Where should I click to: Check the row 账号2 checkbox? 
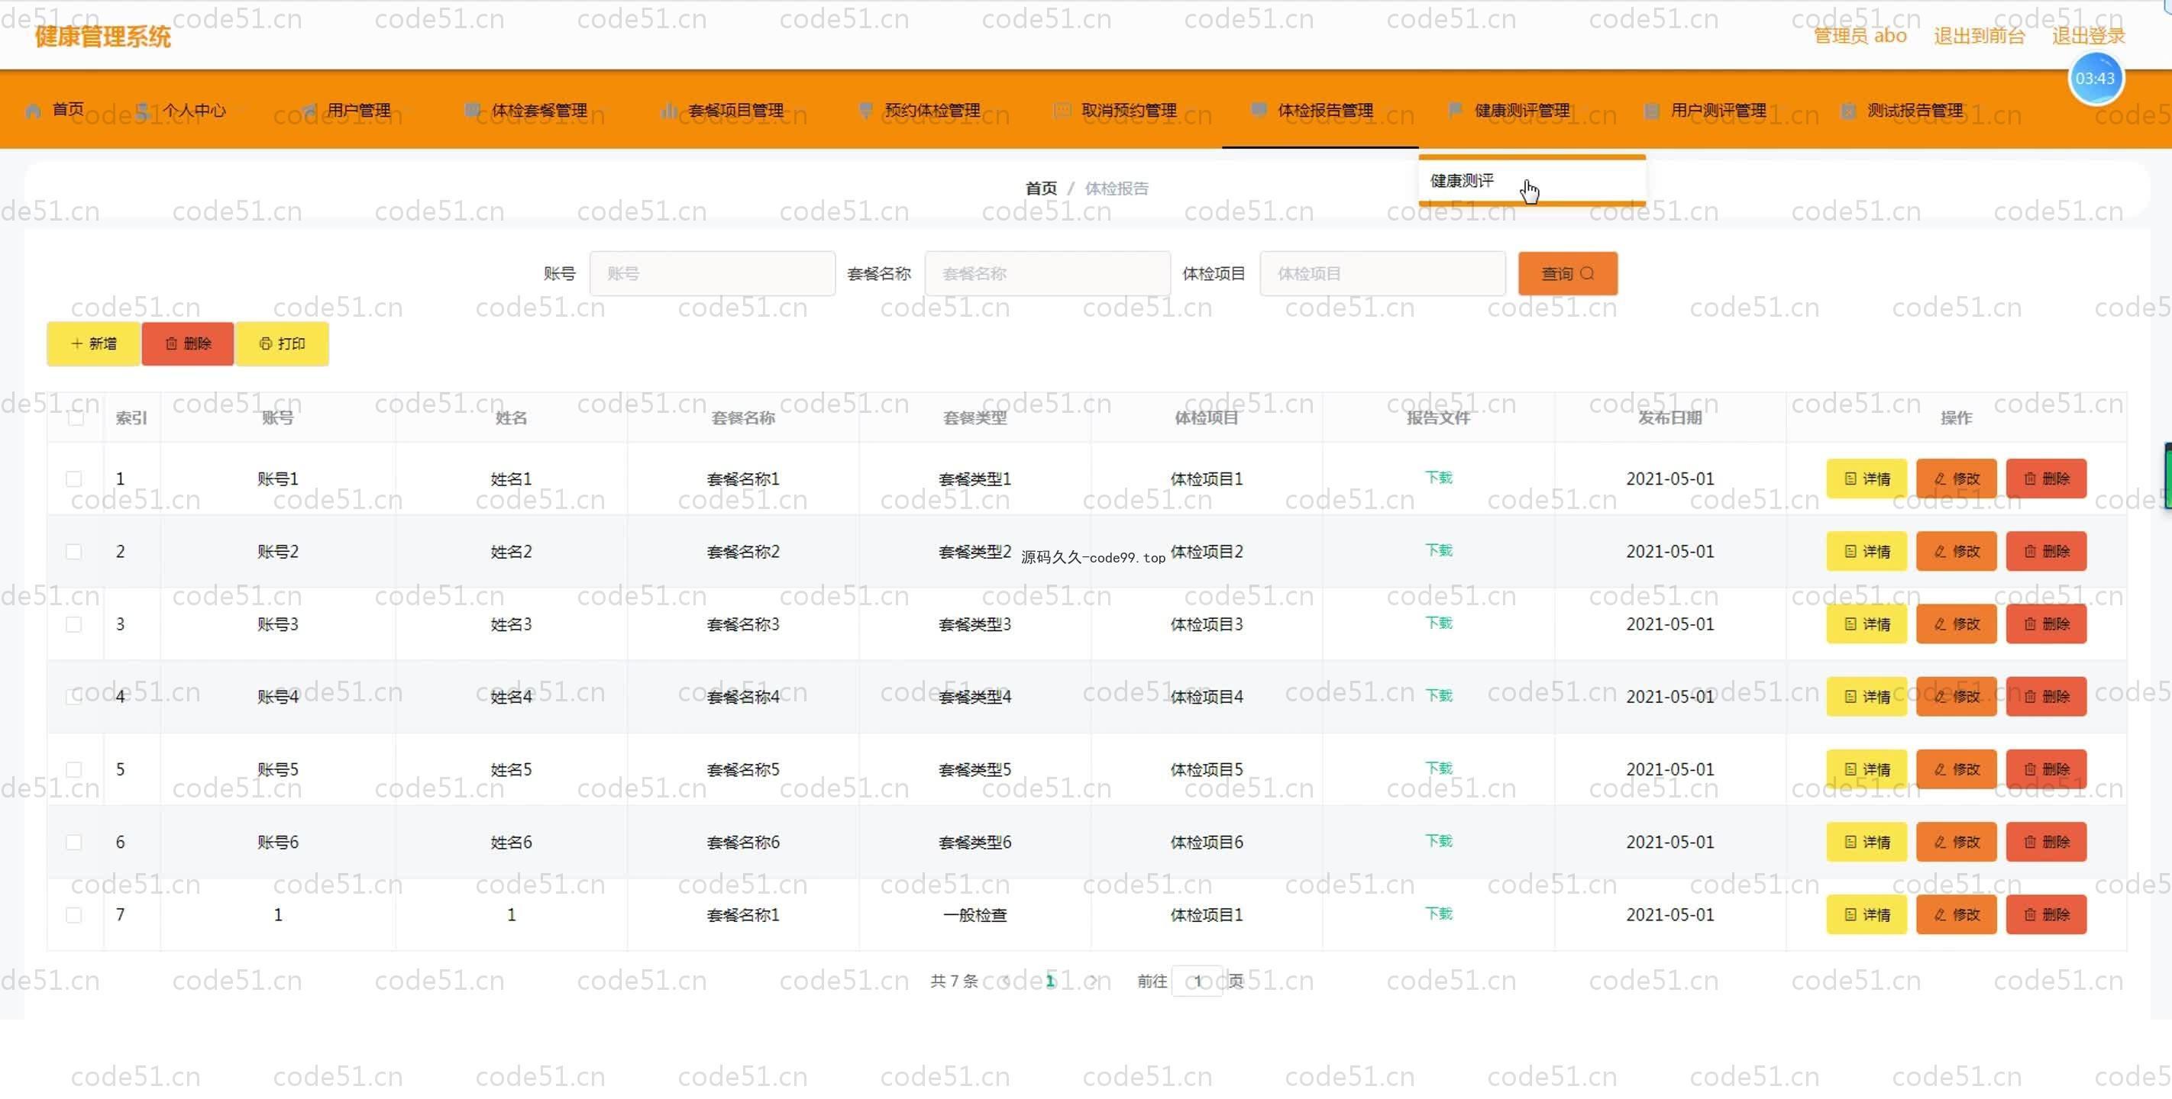click(x=74, y=551)
